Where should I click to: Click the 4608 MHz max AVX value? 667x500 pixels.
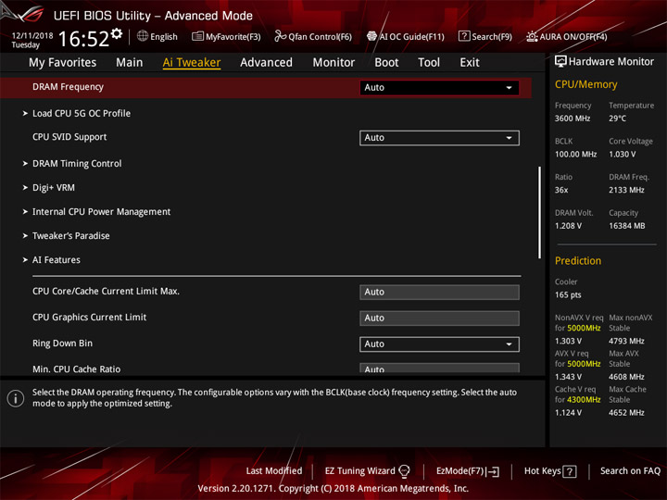click(626, 377)
